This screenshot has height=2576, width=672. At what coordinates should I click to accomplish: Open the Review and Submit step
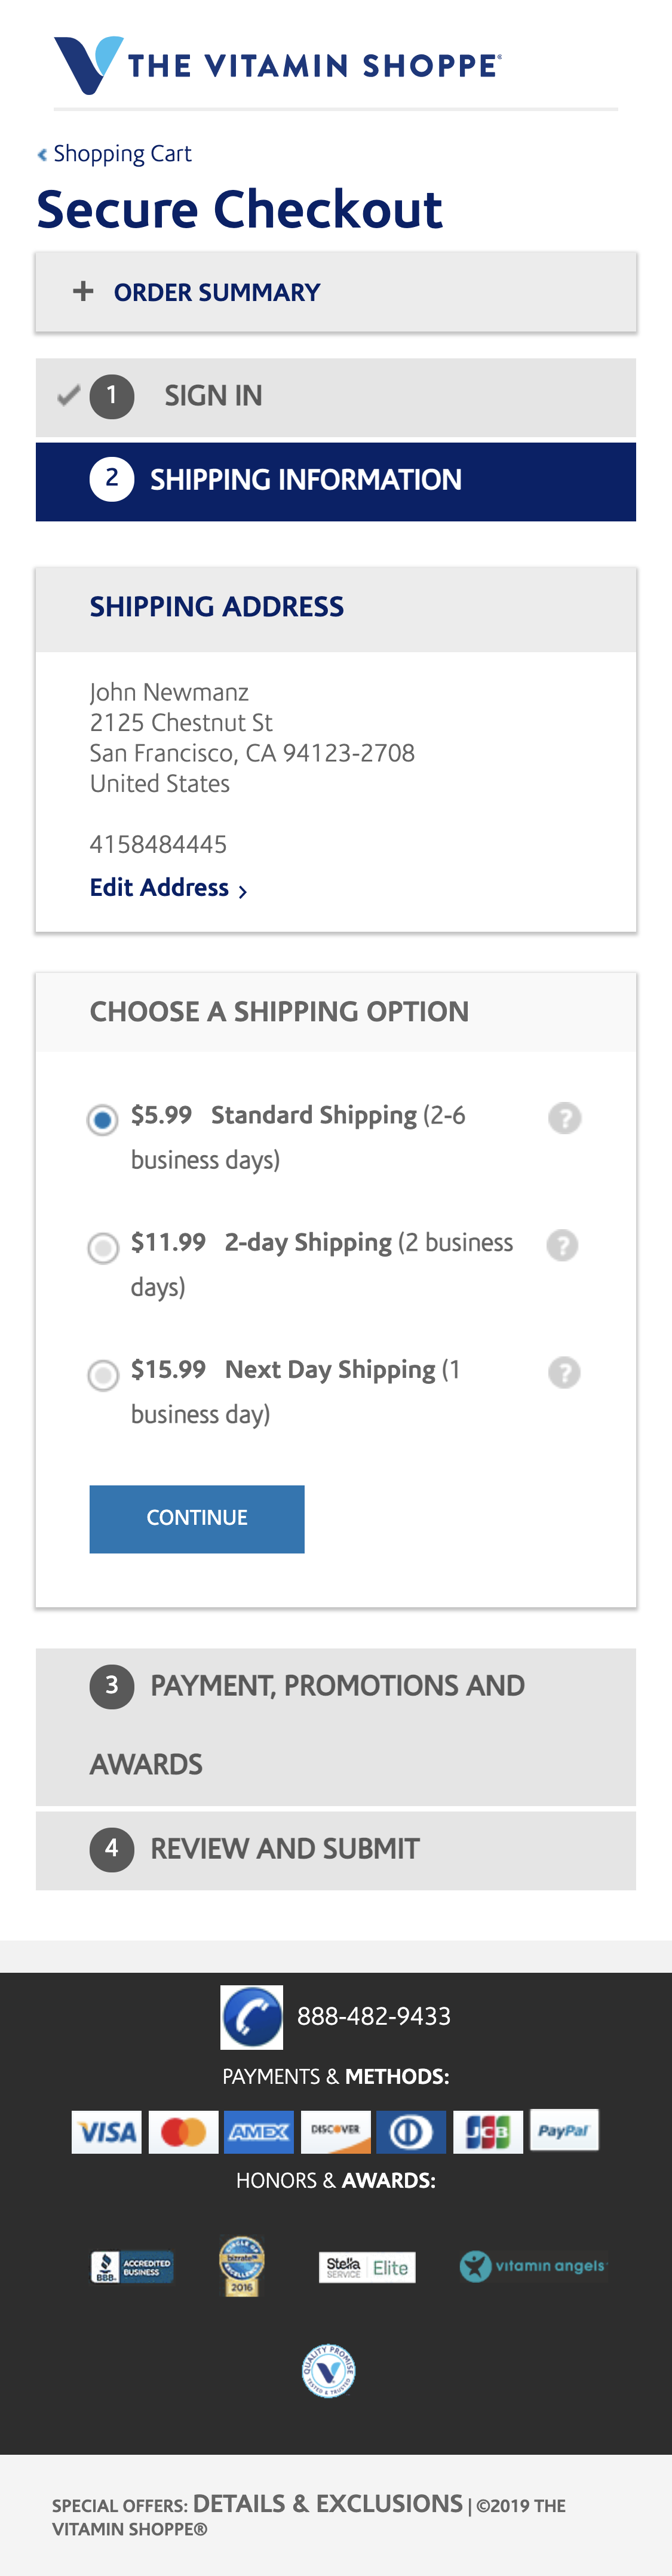pos(285,1848)
